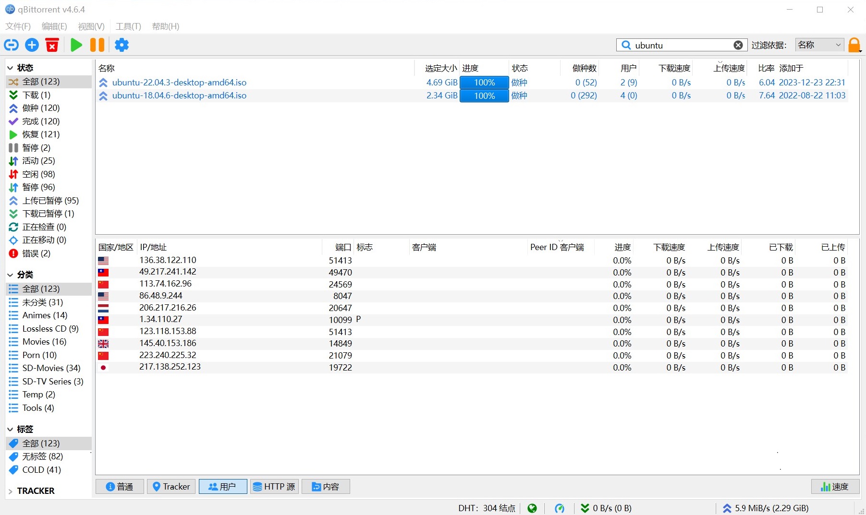Open the add torrent link dialog (chain icon)
The image size is (866, 515).
point(11,45)
